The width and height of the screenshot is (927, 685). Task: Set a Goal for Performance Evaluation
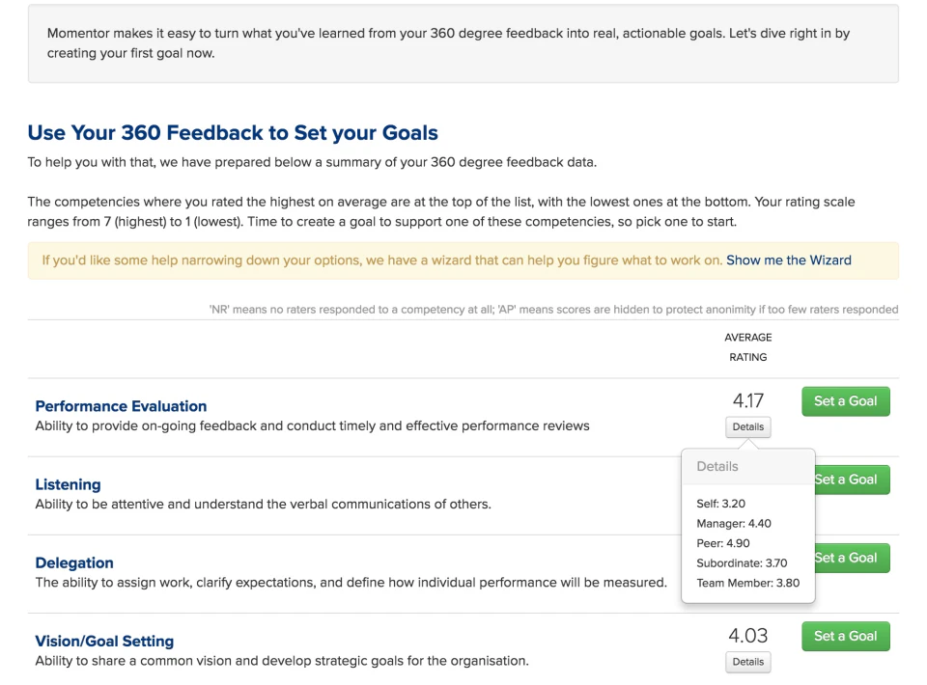(x=845, y=400)
